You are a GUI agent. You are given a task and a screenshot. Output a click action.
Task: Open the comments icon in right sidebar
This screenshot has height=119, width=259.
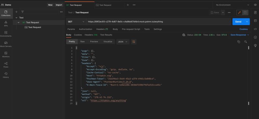(x=255, y=21)
